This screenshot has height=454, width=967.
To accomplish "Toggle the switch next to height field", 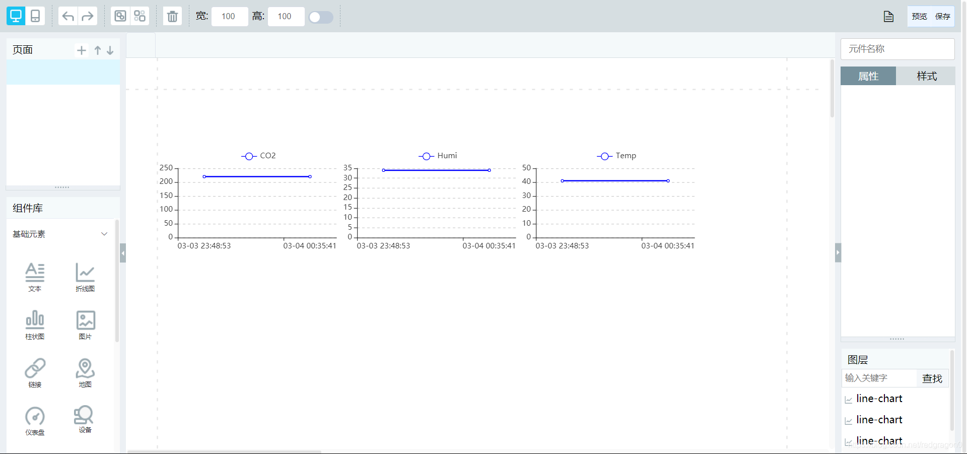I will pos(321,17).
